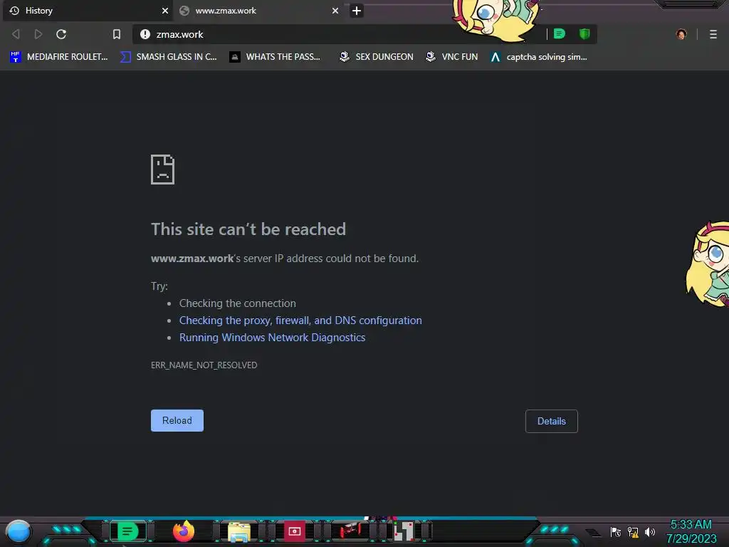Open File Explorer from the taskbar
This screenshot has height=547, width=729.
239,531
